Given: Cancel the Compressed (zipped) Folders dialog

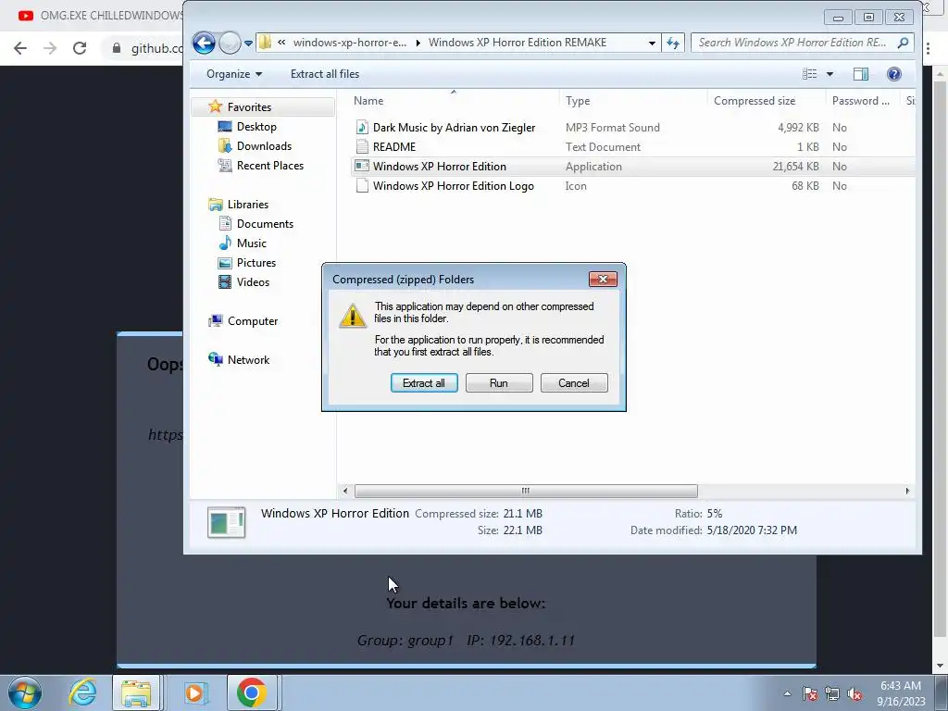Looking at the screenshot, I should pos(574,382).
